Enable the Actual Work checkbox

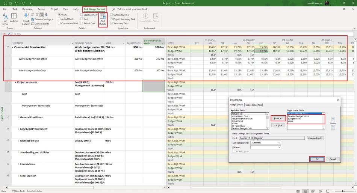59,19
